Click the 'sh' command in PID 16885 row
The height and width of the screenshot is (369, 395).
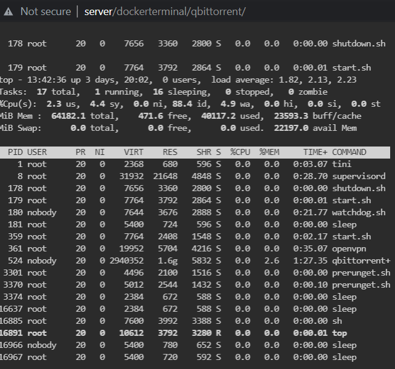pos(337,321)
